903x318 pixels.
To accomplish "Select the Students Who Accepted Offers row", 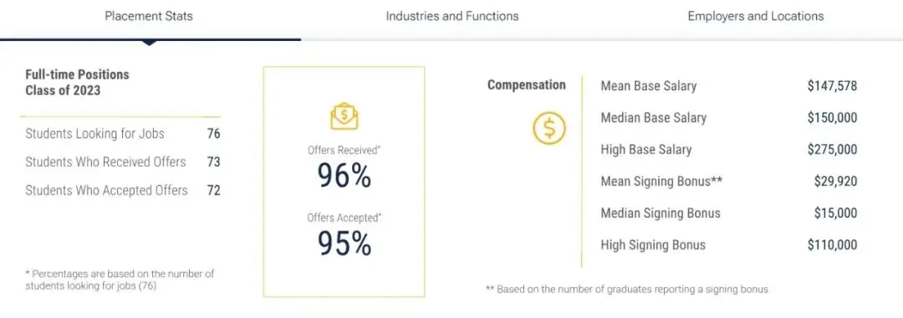I will click(123, 190).
